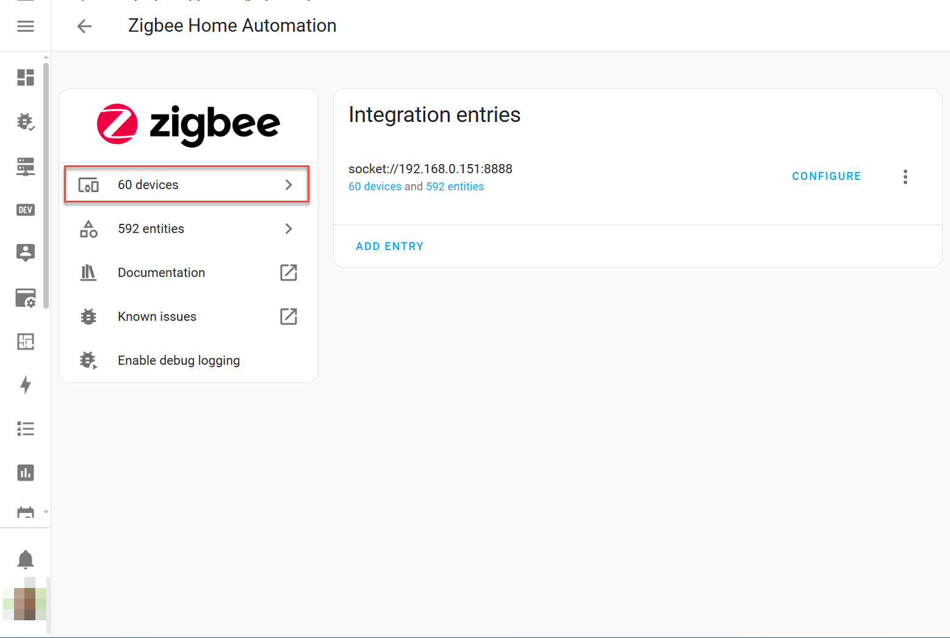Click the ADD ENTRY button
This screenshot has width=950, height=638.
click(389, 246)
